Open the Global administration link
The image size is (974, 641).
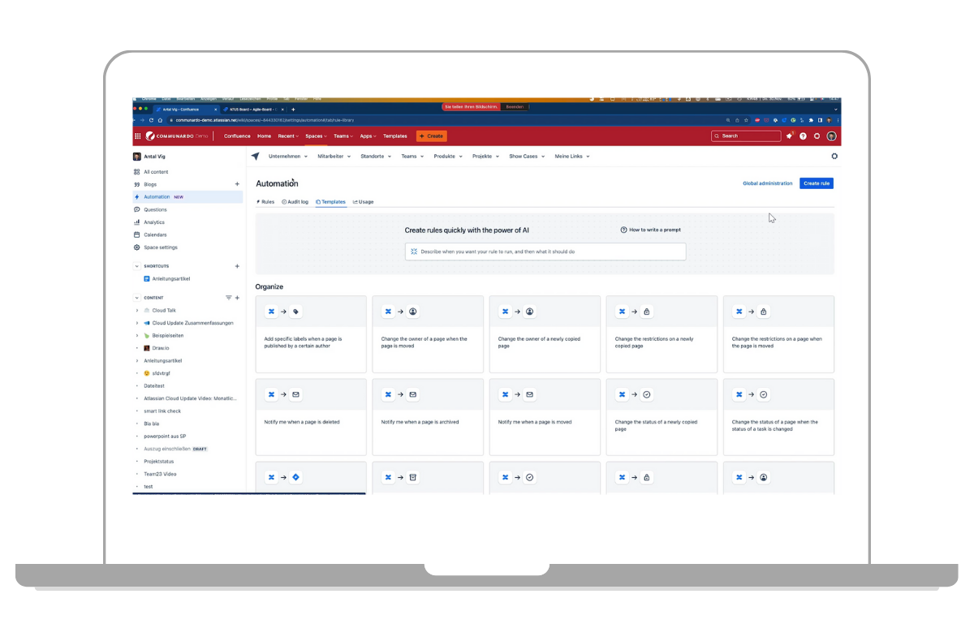(x=767, y=183)
